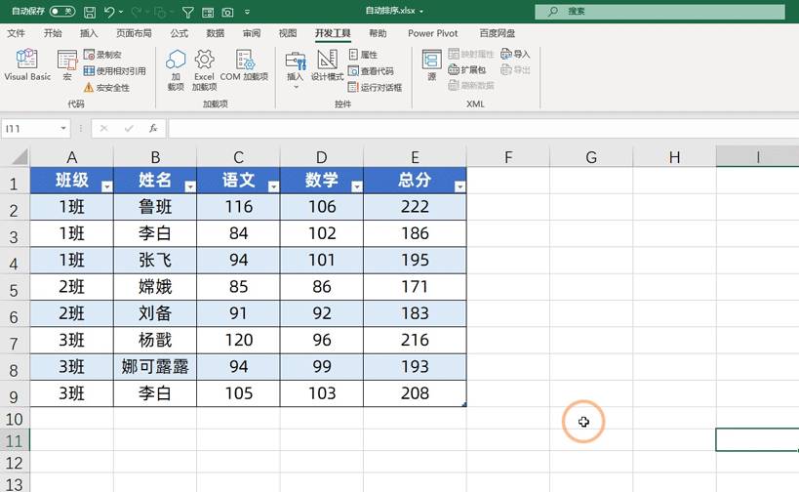Click the Name Box showing I11
The image size is (799, 492).
[29, 129]
